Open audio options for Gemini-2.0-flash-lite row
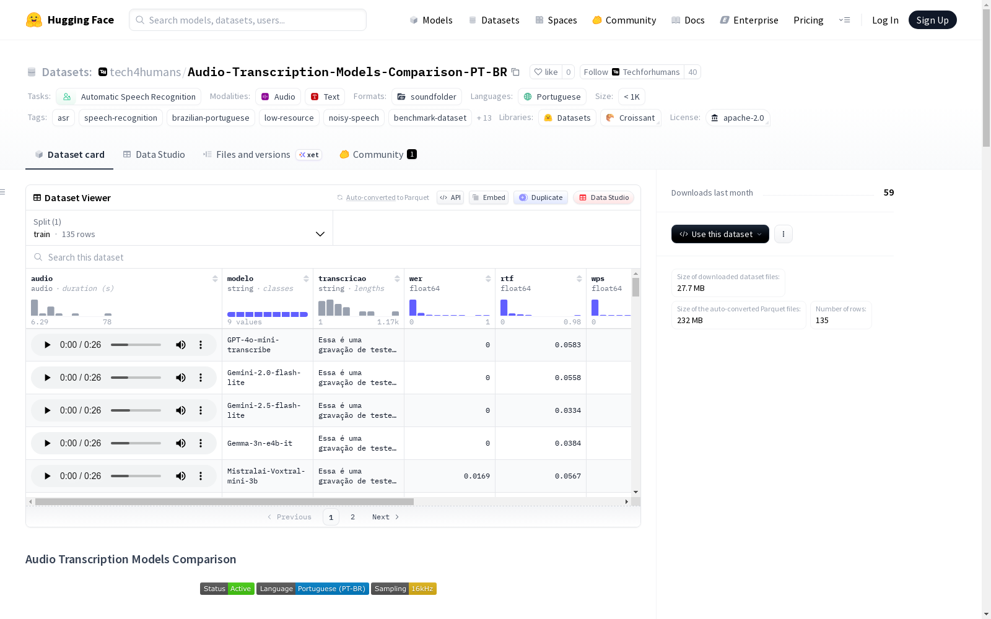The height and width of the screenshot is (619, 991). [x=201, y=378]
